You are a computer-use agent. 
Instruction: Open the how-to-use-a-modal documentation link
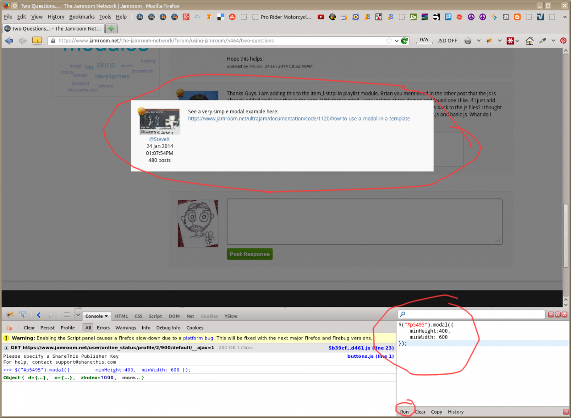(298, 119)
